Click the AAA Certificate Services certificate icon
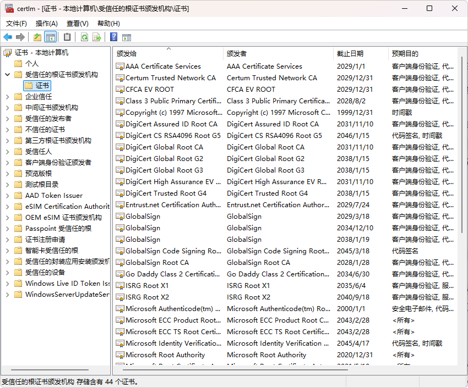This screenshot has width=468, height=388. tap(120, 66)
